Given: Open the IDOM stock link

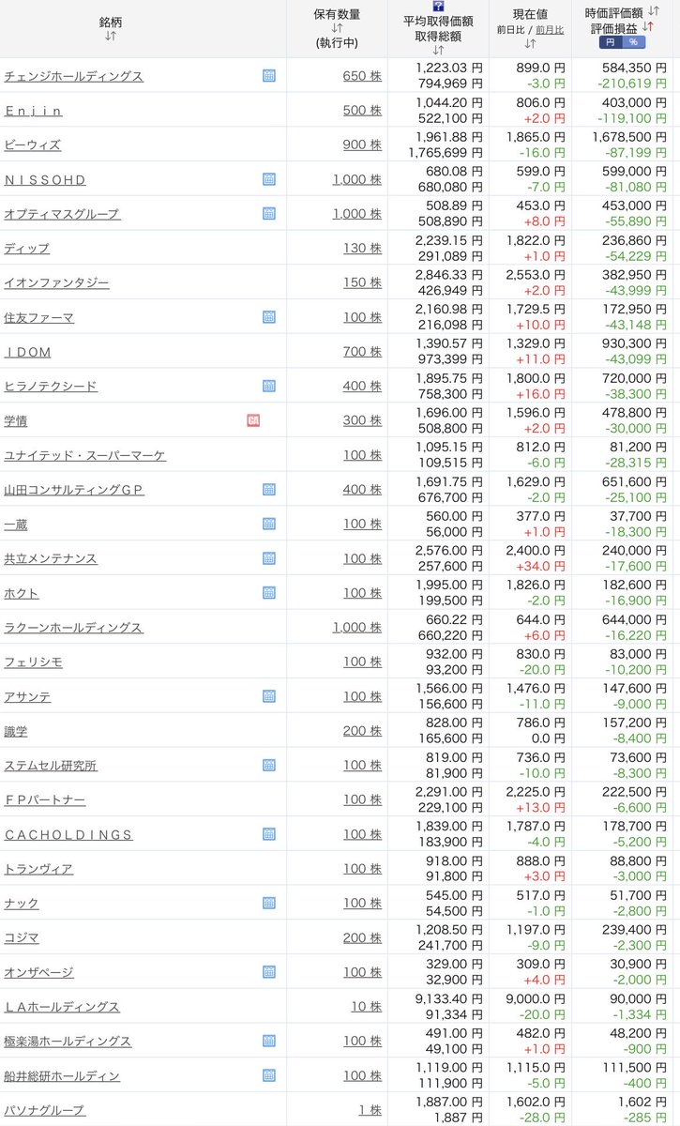Looking at the screenshot, I should coord(28,352).
